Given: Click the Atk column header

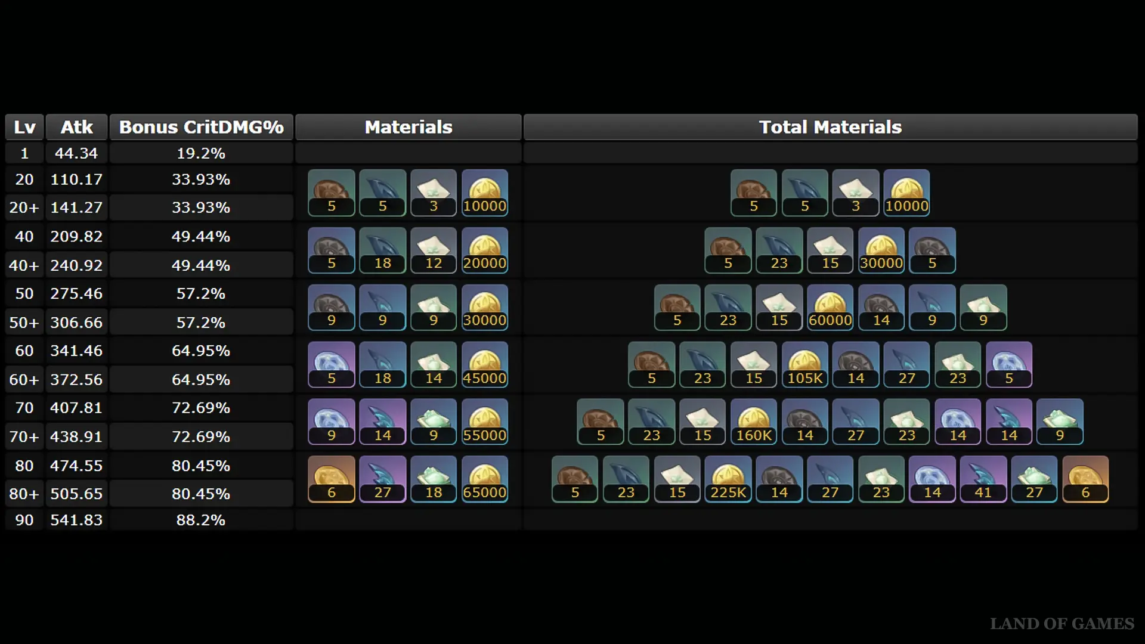Looking at the screenshot, I should (x=76, y=127).
